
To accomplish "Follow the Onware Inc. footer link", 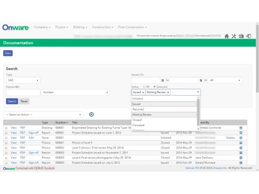I will tap(220, 168).
